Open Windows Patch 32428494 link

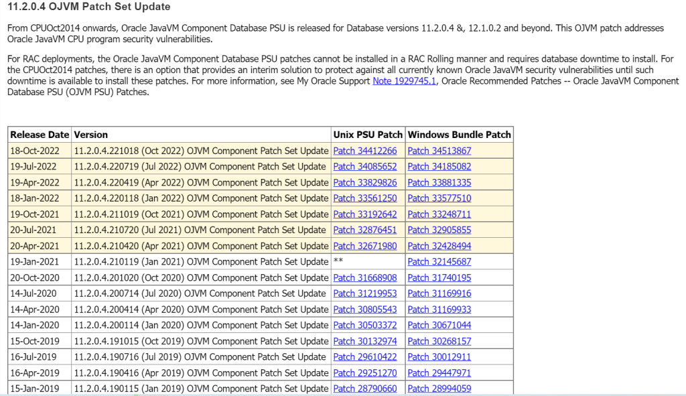click(439, 246)
